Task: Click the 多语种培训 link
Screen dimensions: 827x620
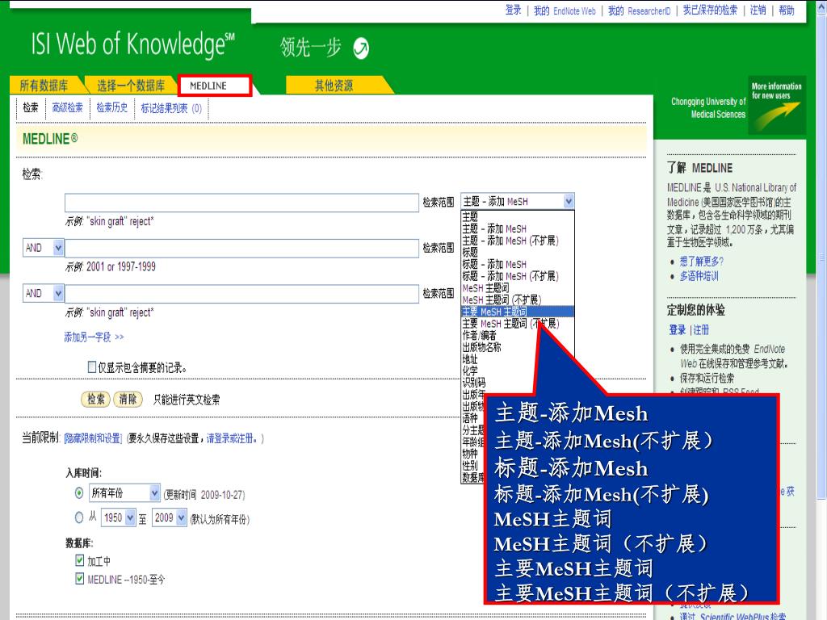Action: [699, 276]
